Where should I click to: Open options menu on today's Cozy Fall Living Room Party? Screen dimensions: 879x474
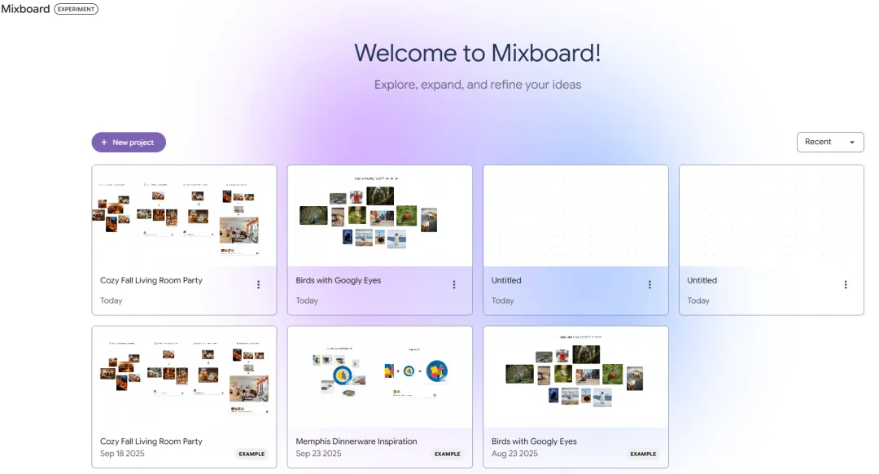[258, 284]
